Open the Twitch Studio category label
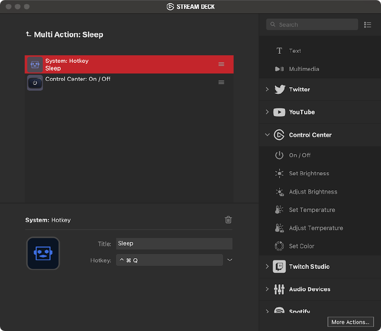Image resolution: width=381 pixels, height=331 pixels. tap(309, 267)
